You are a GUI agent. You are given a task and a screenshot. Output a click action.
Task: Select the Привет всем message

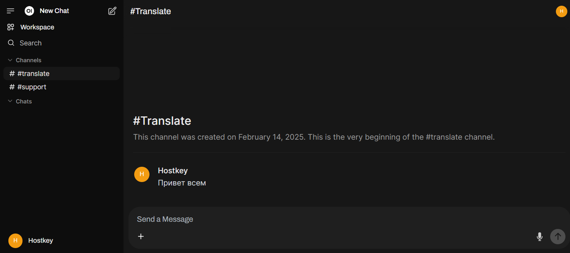click(182, 183)
